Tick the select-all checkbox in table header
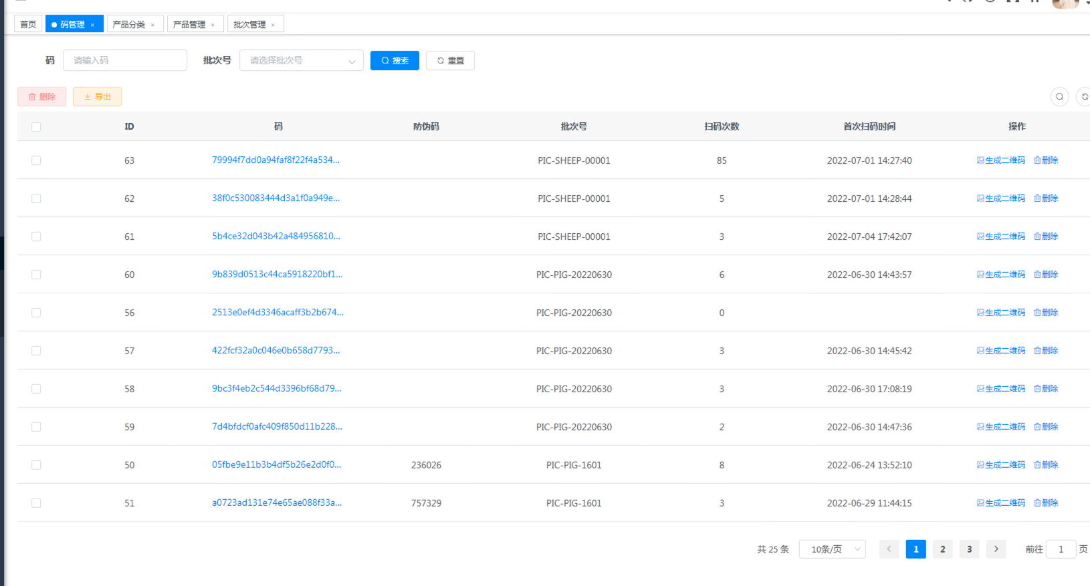 click(x=36, y=127)
